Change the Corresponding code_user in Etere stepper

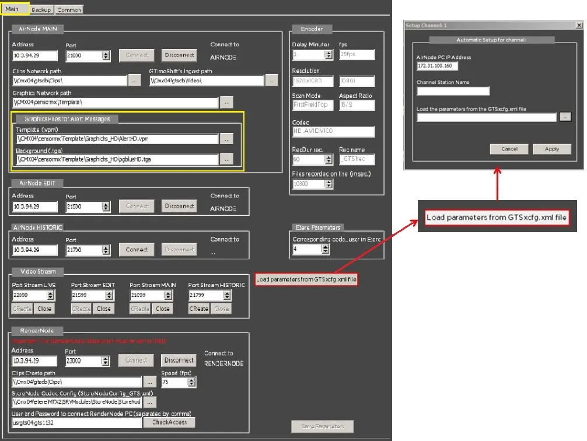pos(327,249)
